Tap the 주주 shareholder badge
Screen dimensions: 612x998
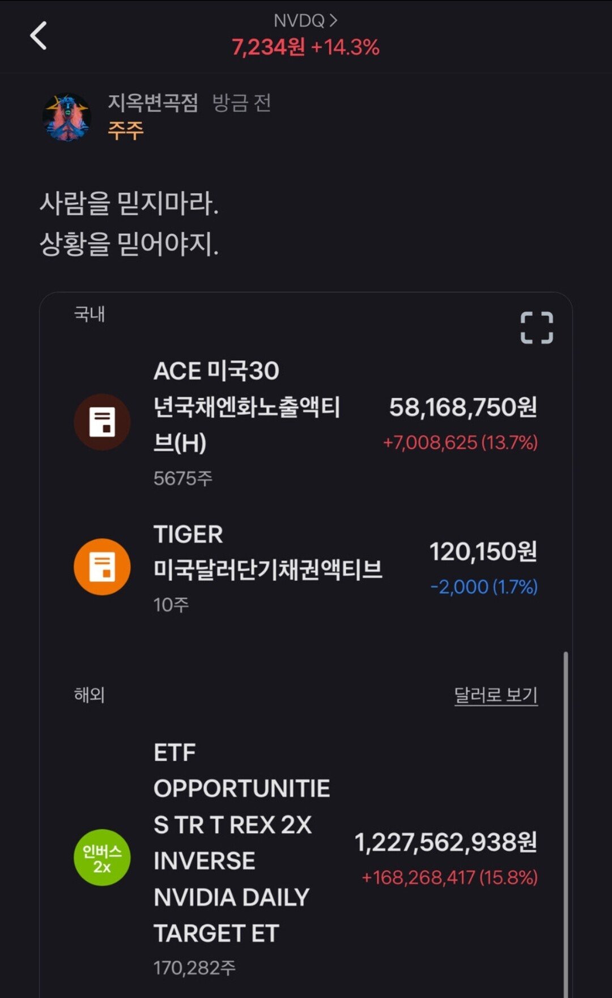(126, 130)
